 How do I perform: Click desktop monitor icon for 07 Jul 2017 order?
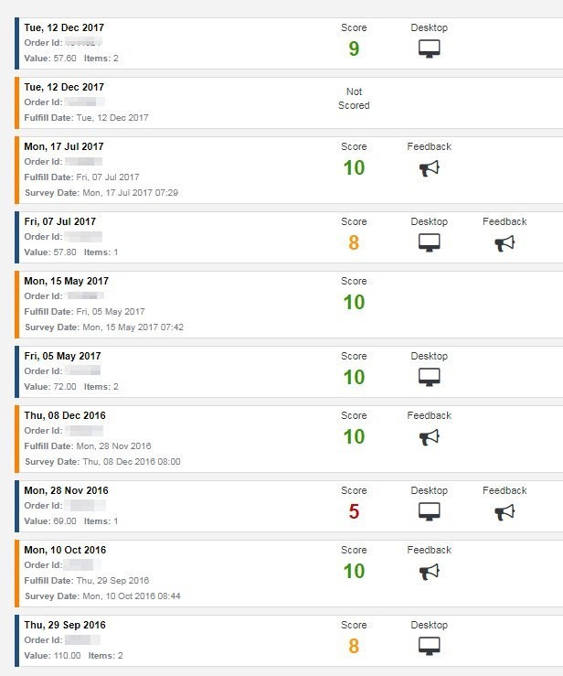(x=430, y=243)
